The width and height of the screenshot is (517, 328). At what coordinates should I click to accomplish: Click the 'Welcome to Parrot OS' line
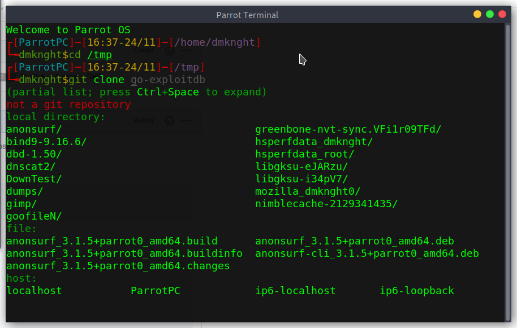(x=68, y=30)
